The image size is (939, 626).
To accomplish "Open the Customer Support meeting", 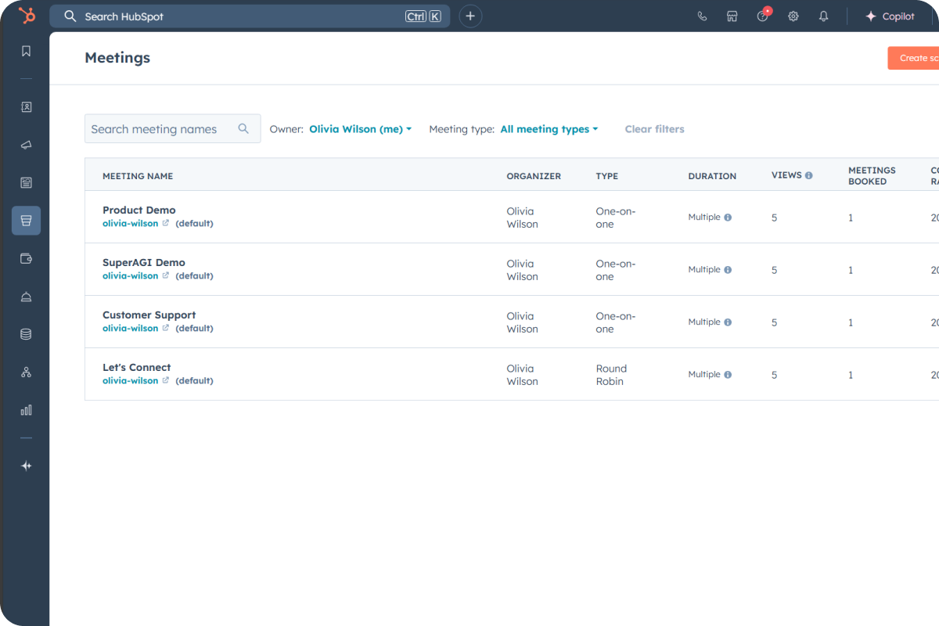I will [x=149, y=315].
